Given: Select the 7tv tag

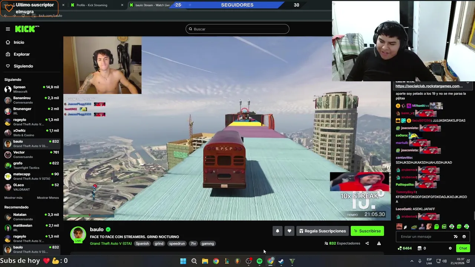Looking at the screenshot, I should pyautogui.click(x=193, y=244).
